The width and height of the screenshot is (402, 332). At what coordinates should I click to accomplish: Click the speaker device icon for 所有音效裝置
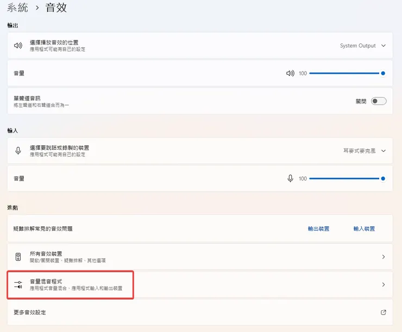tap(18, 257)
